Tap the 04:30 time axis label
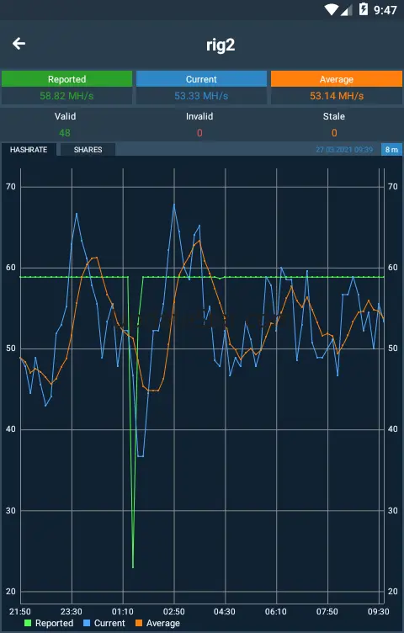Screen dimensions: 404x633 pos(225,611)
